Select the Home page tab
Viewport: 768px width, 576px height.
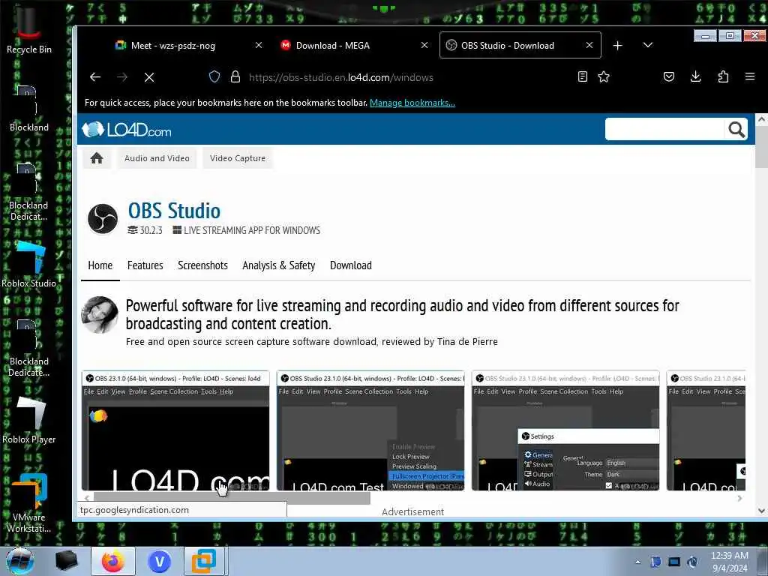(x=100, y=265)
